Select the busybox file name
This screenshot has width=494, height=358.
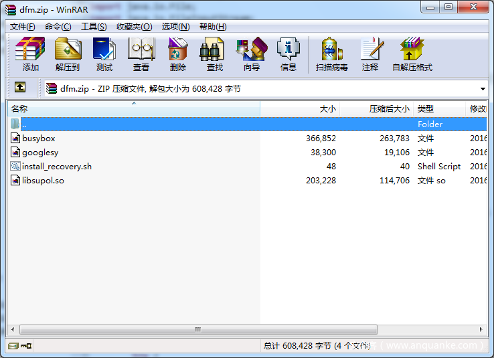pyautogui.click(x=39, y=139)
